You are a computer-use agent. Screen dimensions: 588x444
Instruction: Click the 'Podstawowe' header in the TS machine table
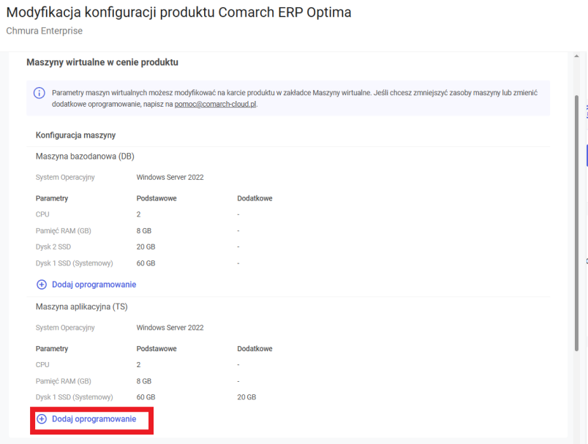coord(157,349)
